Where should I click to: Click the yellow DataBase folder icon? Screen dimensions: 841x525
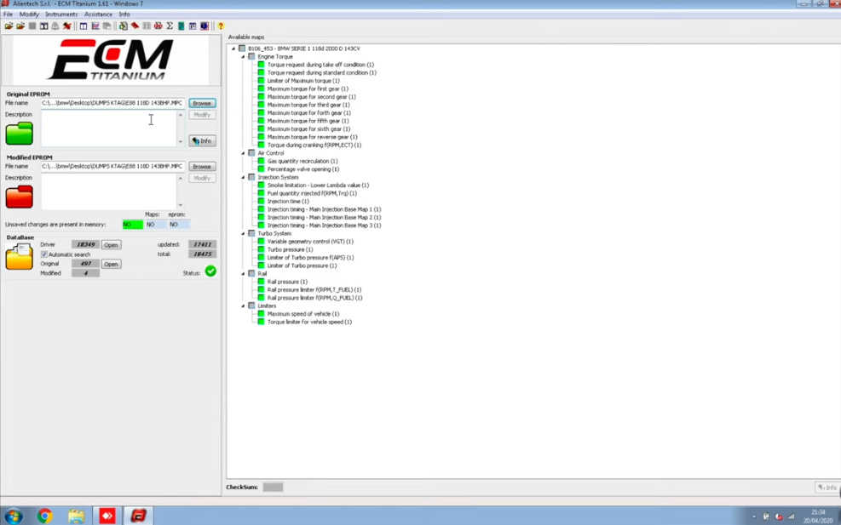[20, 257]
